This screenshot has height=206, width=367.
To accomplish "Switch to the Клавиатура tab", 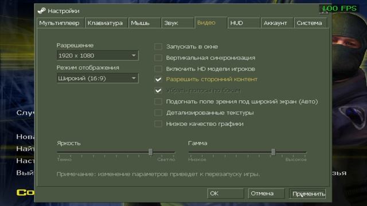I will pyautogui.click(x=106, y=23).
